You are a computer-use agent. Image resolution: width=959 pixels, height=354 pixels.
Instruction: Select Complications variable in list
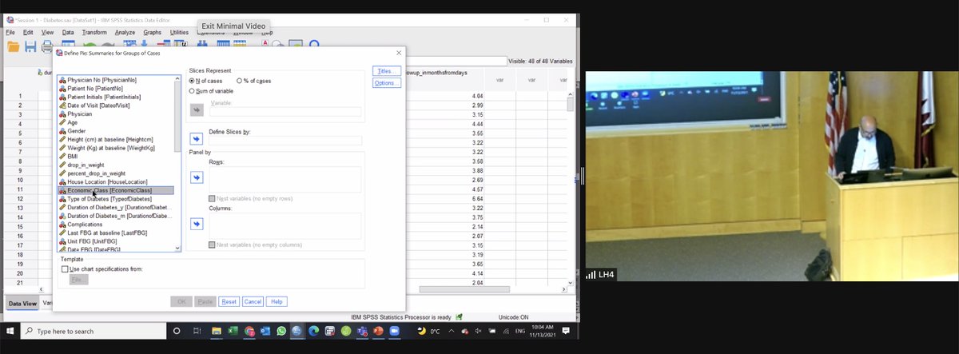pyautogui.click(x=85, y=225)
